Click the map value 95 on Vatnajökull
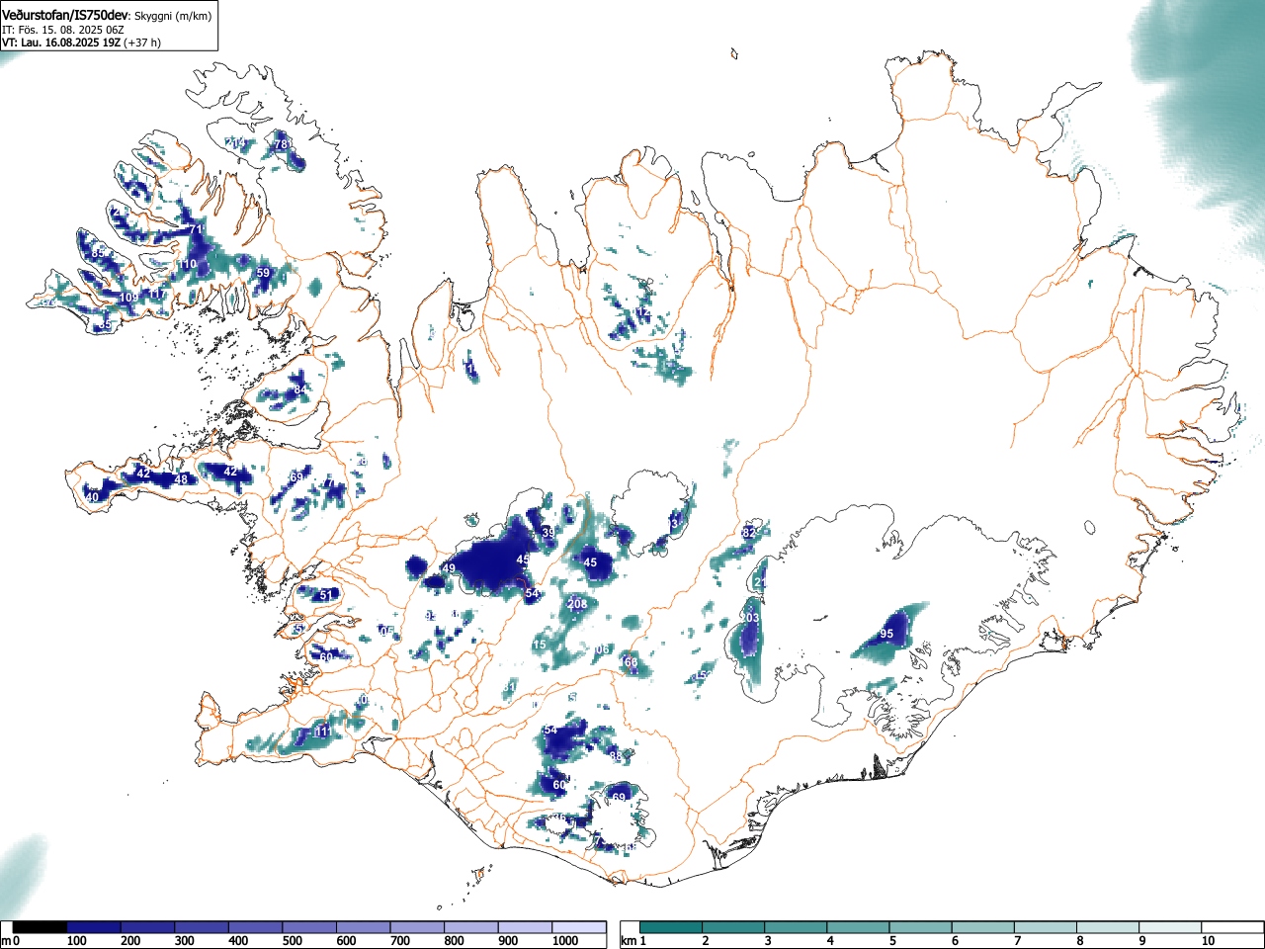The height and width of the screenshot is (949, 1265). (x=886, y=634)
